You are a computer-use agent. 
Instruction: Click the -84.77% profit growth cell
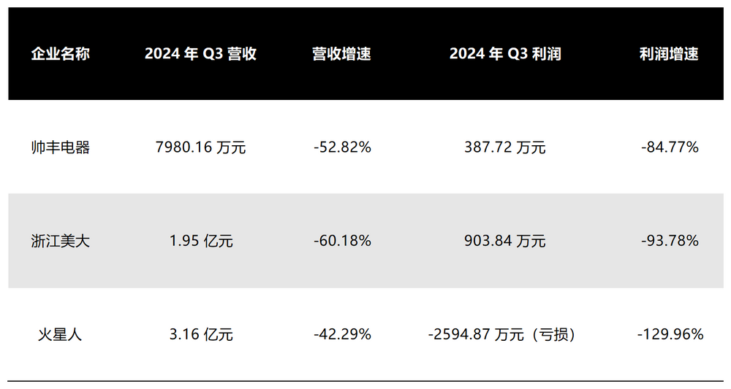pyautogui.click(x=670, y=147)
